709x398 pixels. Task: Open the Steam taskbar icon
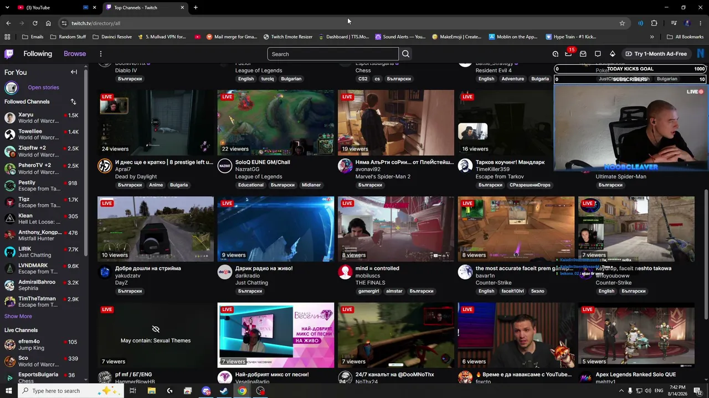pyautogui.click(x=224, y=391)
